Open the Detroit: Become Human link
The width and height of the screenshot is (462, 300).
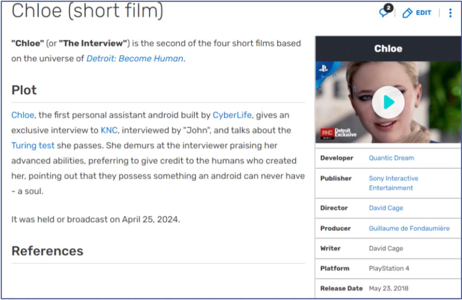135,58
